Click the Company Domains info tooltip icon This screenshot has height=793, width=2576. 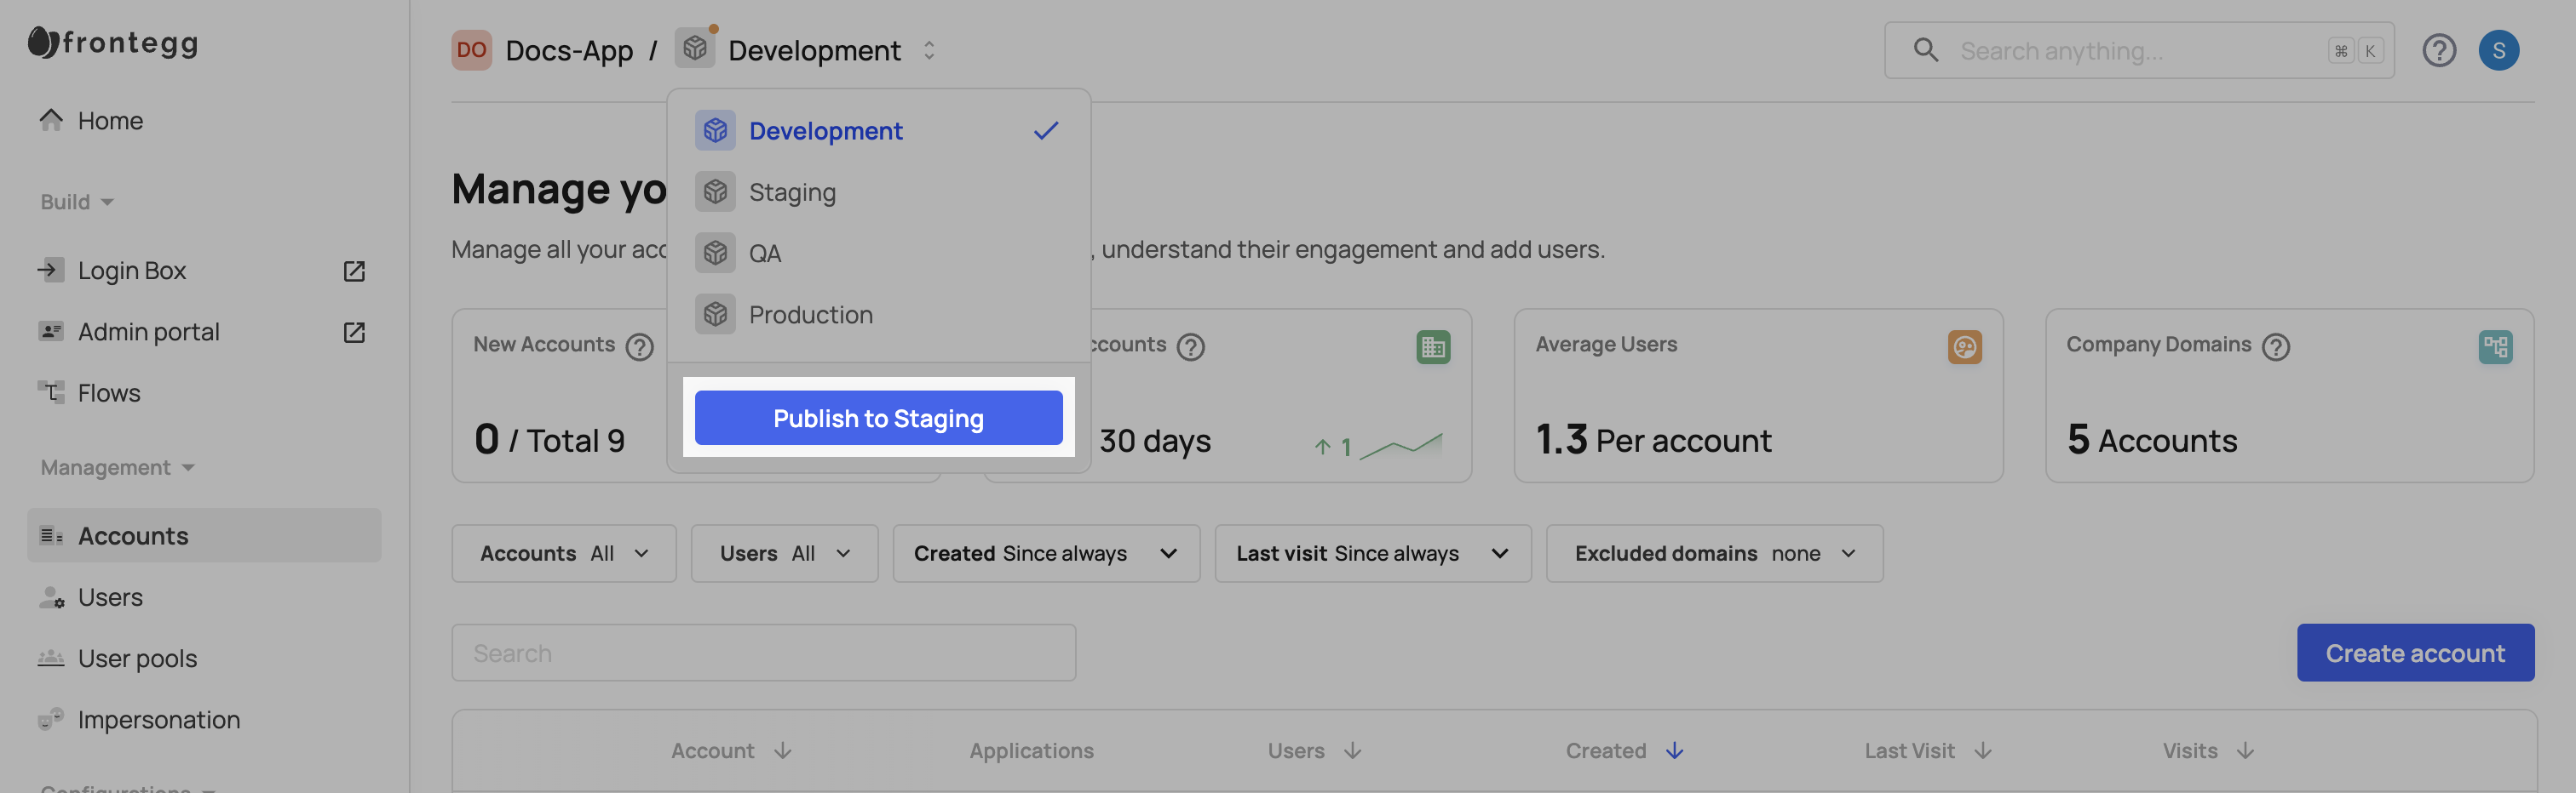pos(2275,346)
